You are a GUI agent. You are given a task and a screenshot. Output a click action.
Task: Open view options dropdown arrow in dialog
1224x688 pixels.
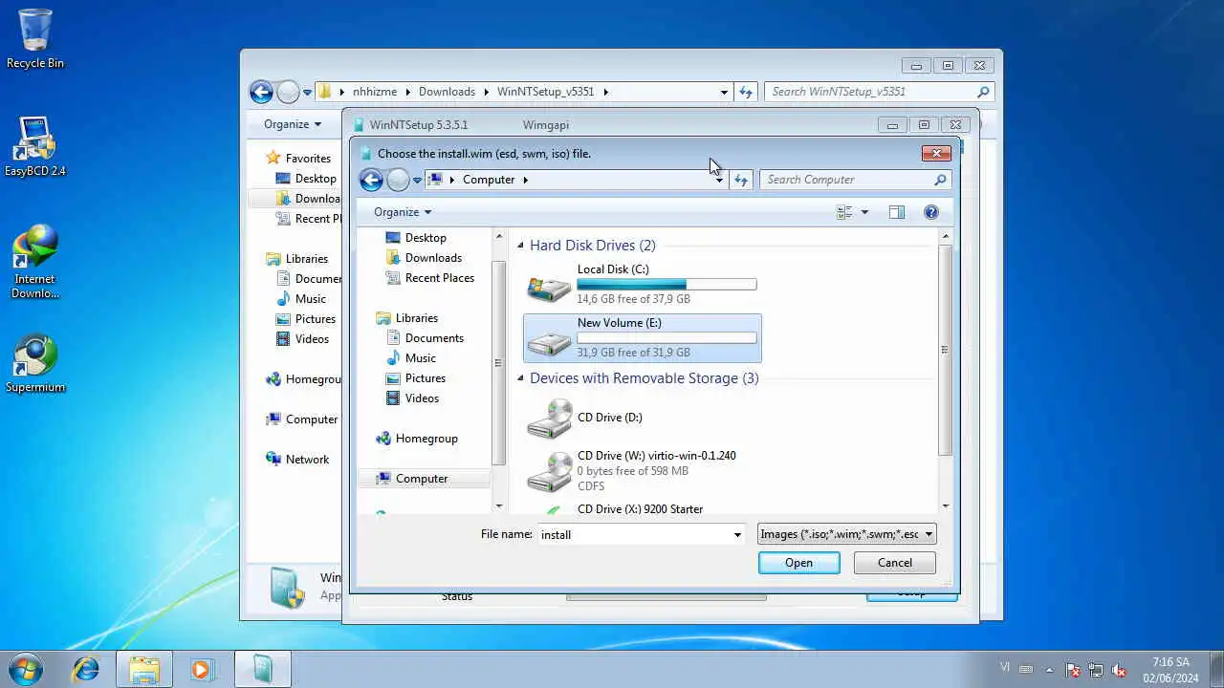[x=864, y=212]
